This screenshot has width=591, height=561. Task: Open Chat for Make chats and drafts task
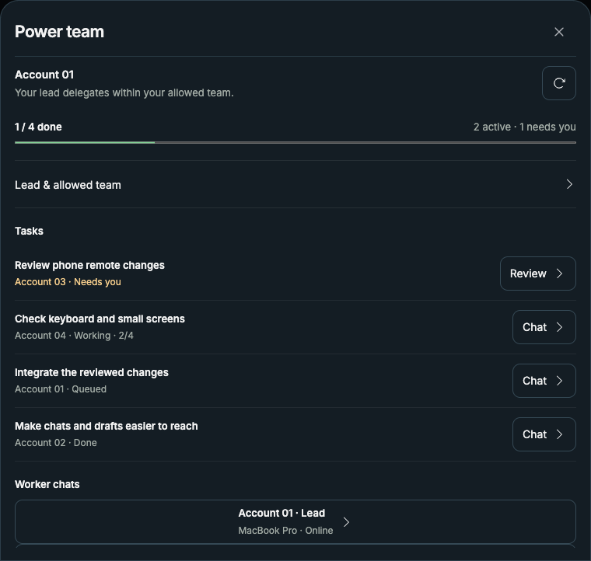click(544, 434)
